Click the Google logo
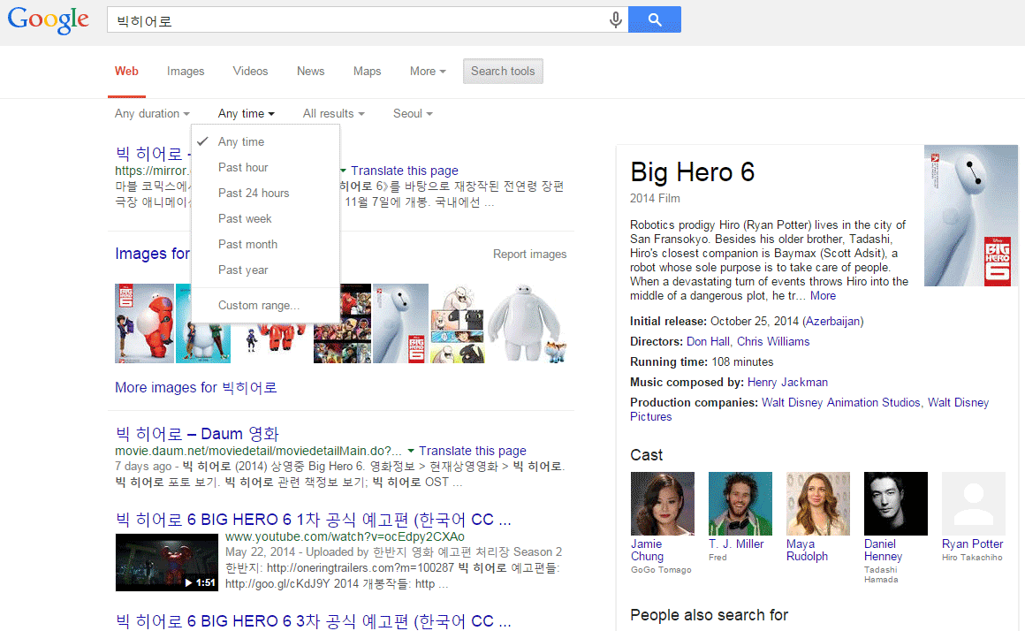 click(49, 19)
